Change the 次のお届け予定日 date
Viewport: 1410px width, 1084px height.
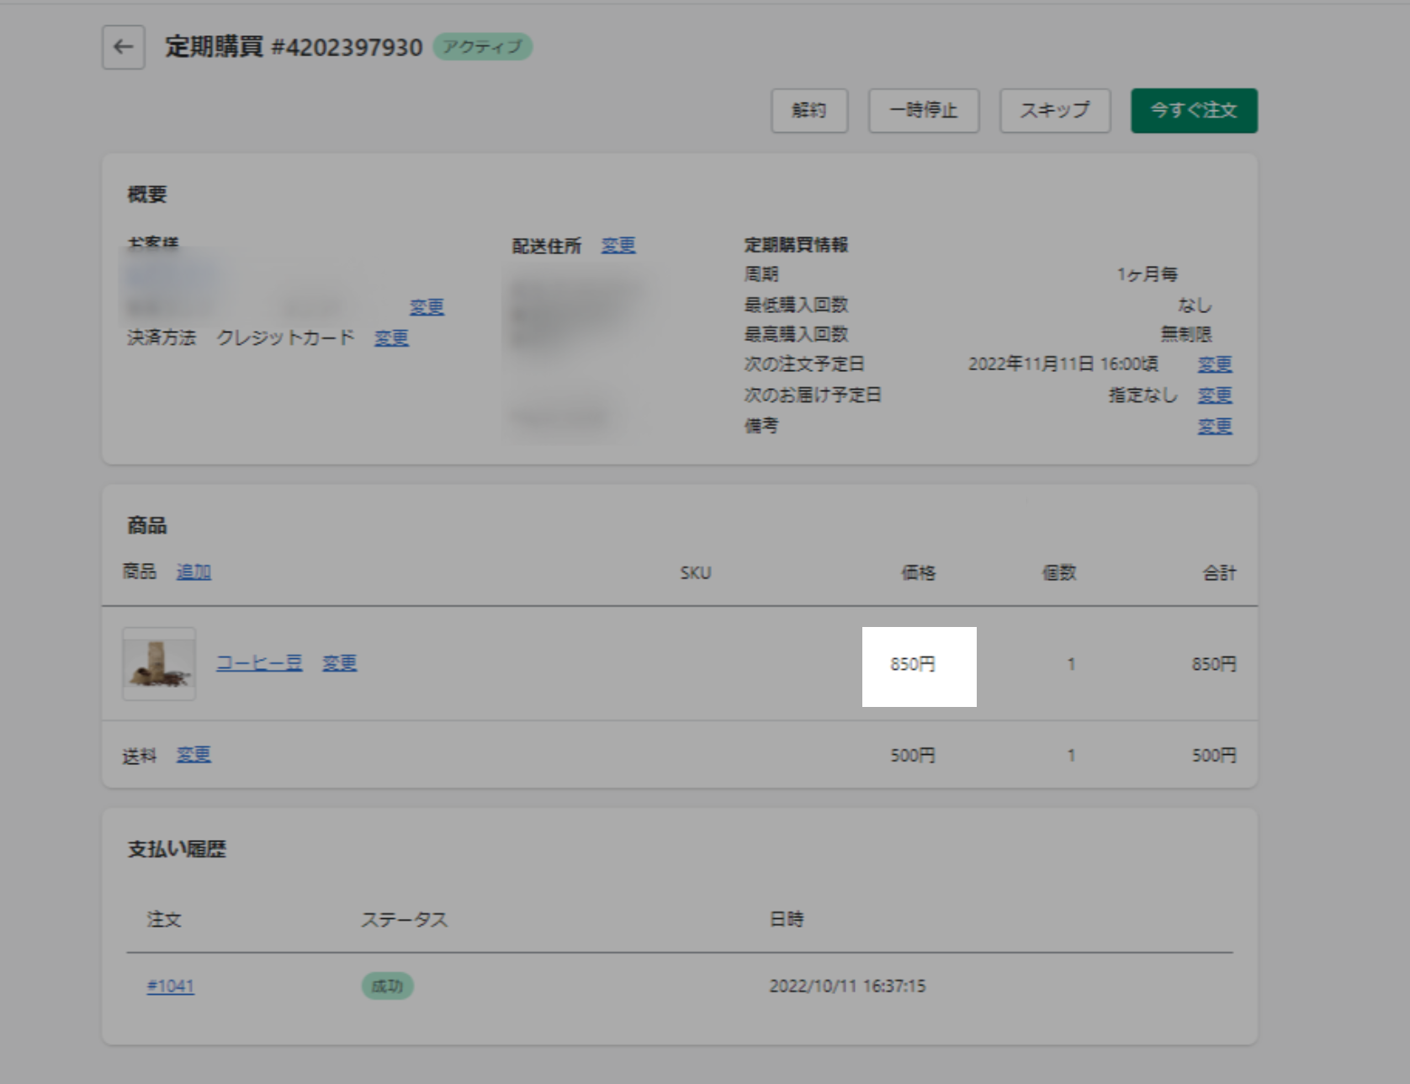tap(1215, 395)
